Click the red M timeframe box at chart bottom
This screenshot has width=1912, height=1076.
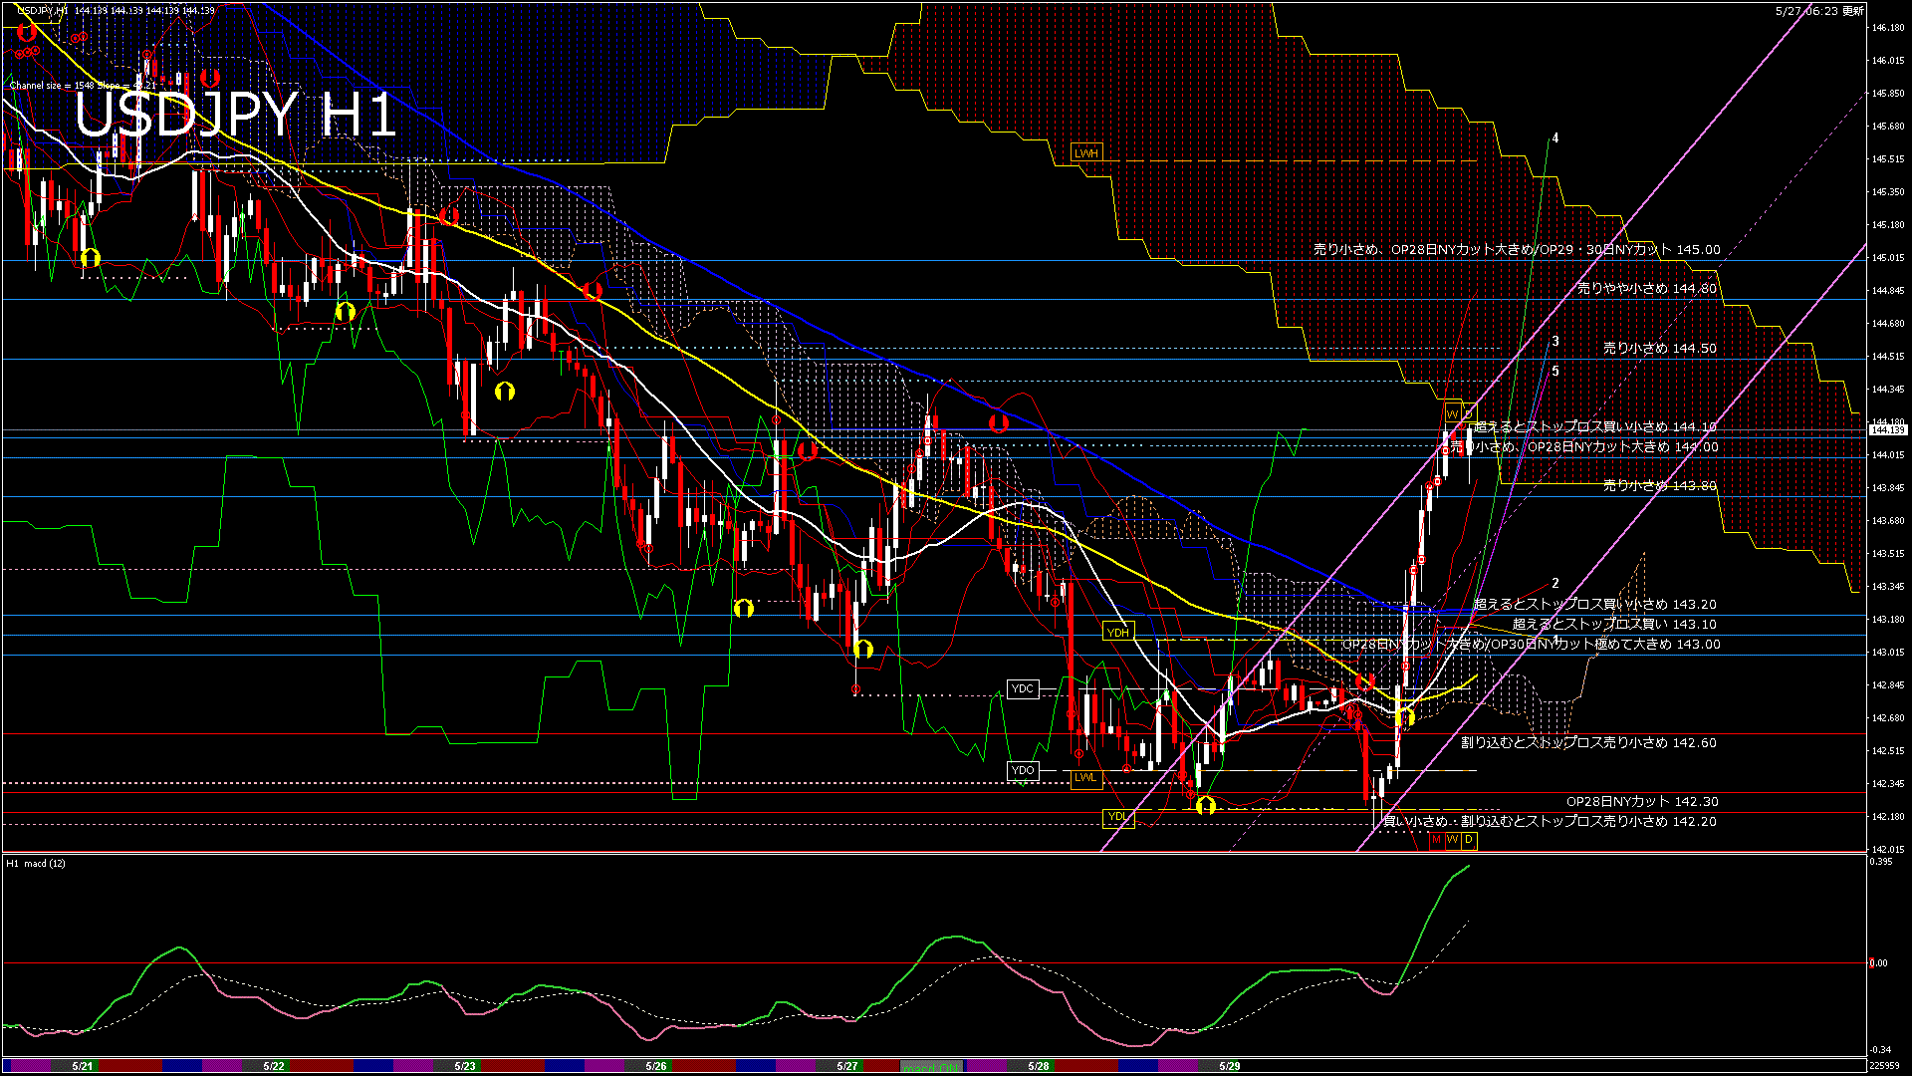[1436, 841]
